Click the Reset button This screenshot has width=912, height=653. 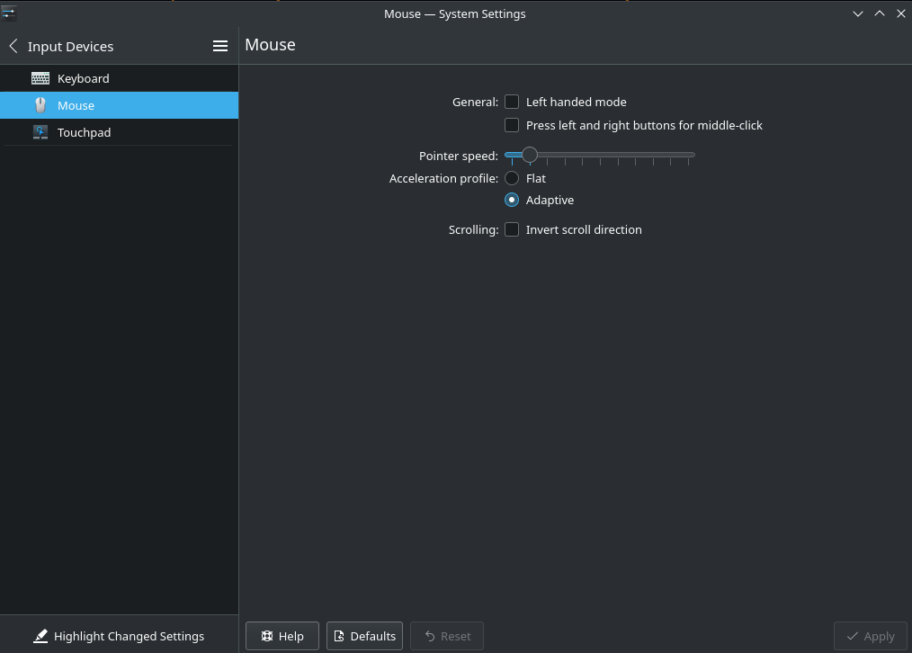click(x=447, y=636)
